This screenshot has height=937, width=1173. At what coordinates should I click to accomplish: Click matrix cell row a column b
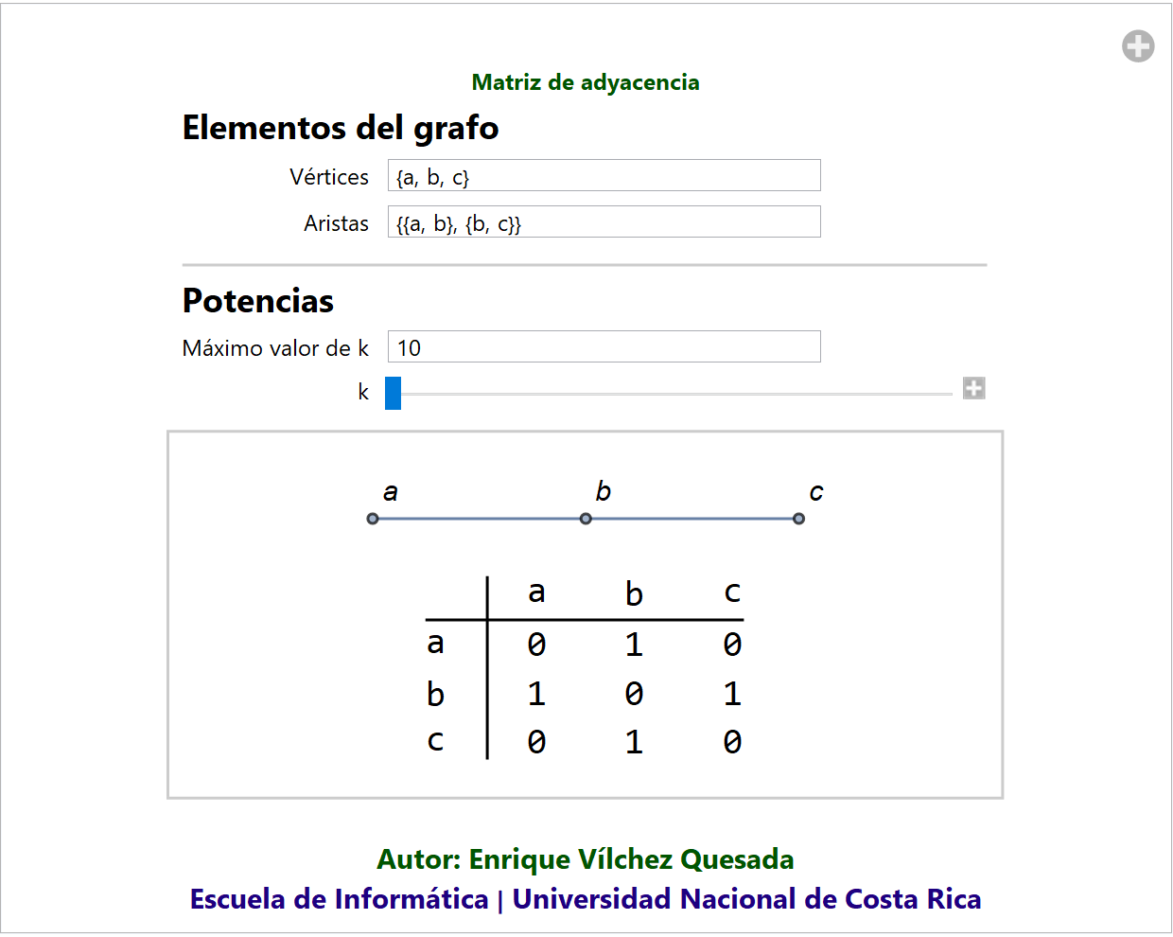tap(634, 645)
